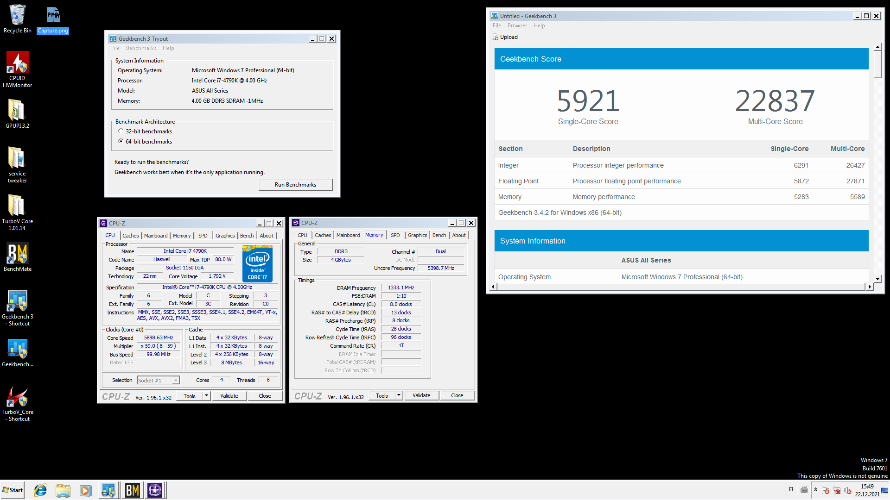Click vertical scrollbar up arrow in Geekbench results
This screenshot has width=890, height=500.
[877, 47]
